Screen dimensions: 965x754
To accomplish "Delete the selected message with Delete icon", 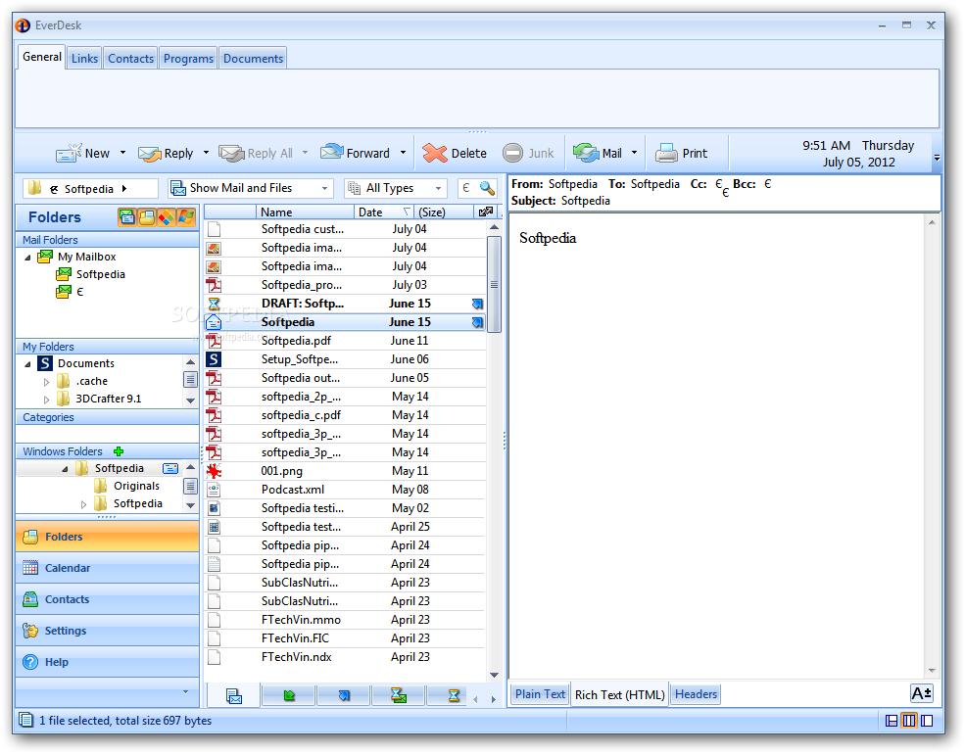I will click(x=435, y=153).
